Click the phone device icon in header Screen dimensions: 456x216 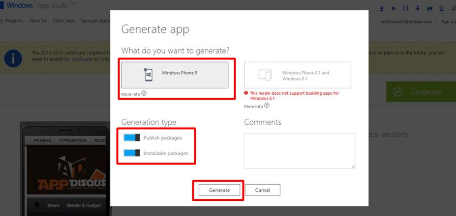click(442, 8)
